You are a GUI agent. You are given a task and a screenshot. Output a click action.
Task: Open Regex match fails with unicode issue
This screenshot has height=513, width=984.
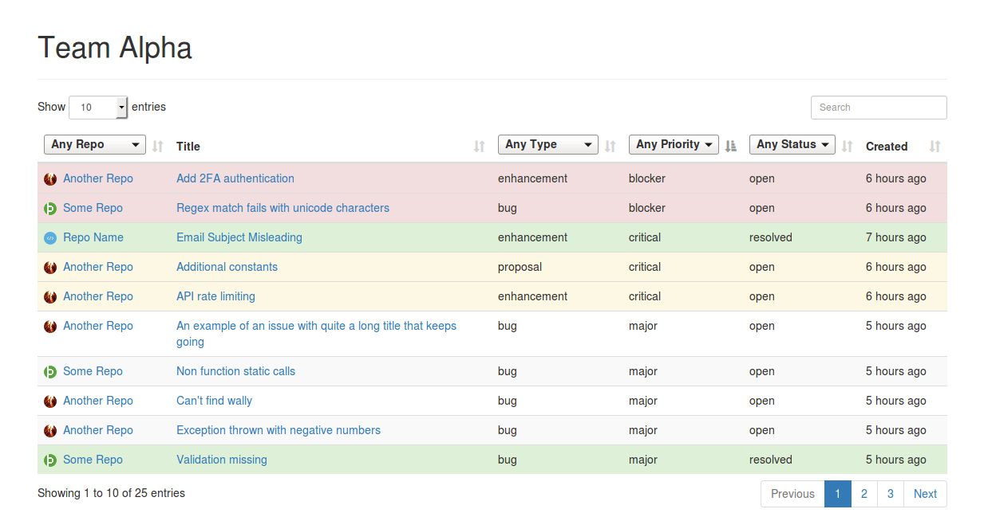pos(283,208)
